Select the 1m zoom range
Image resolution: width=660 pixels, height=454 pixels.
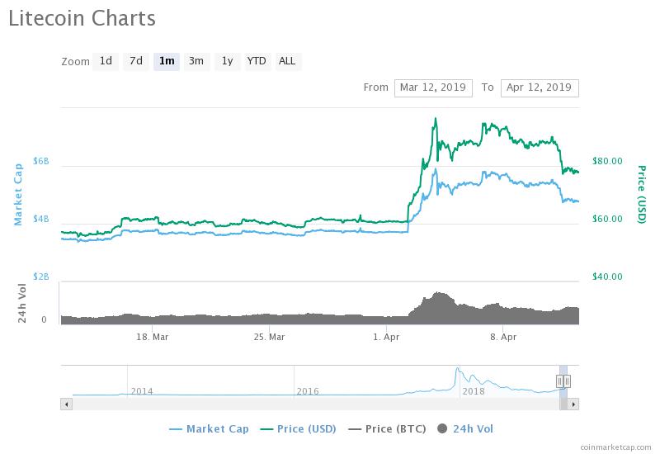[167, 61]
